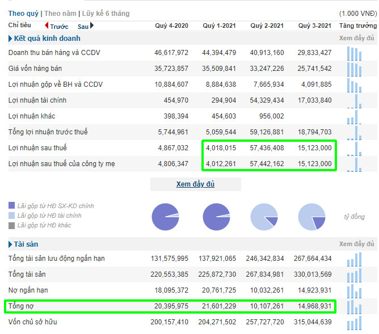Collapse the 'Kết quả kinh doanh' section triangle
Screen dimensions: 379x334
10,39
